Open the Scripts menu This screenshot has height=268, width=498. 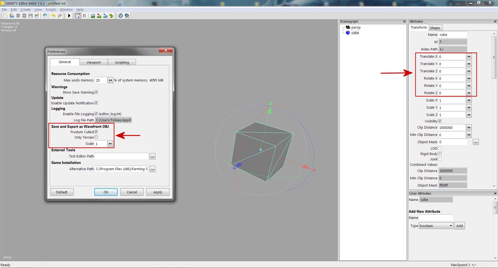click(51, 9)
